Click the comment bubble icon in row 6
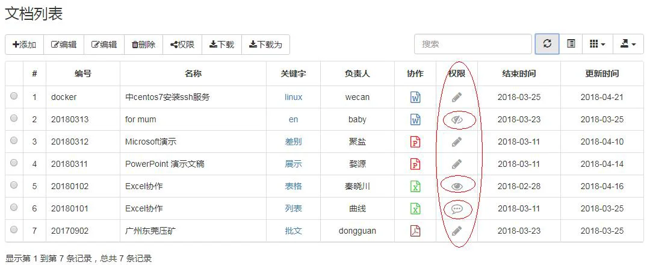Viewport: 647px width, 265px height. pyautogui.click(x=456, y=209)
